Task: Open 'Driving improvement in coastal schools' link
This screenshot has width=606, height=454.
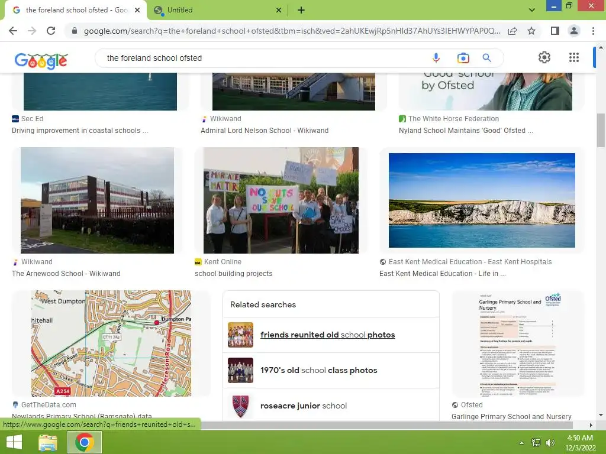Action: tap(80, 131)
